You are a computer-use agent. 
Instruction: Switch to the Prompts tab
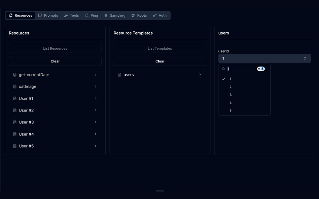tap(48, 16)
